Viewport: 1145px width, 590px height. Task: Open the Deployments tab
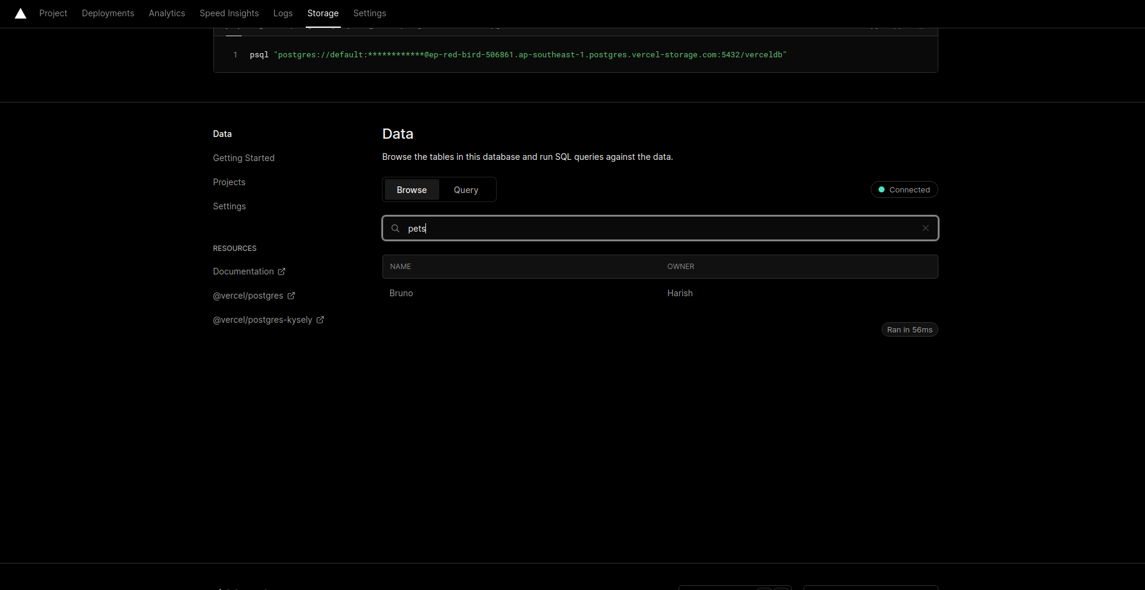click(x=108, y=13)
